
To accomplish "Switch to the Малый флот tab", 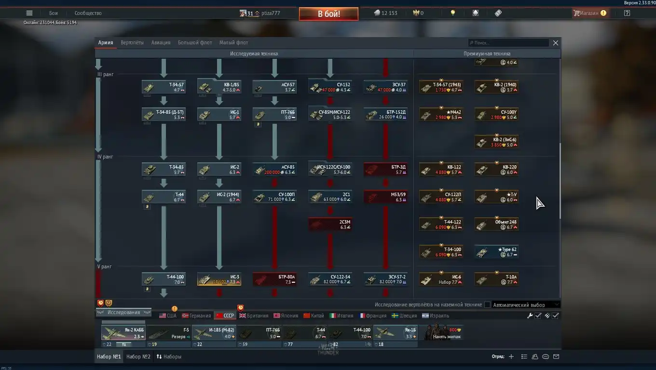I will (233, 42).
